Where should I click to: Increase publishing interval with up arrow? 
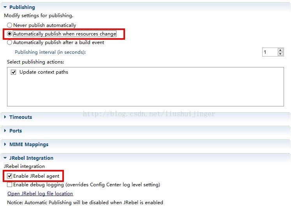pos(280,50)
